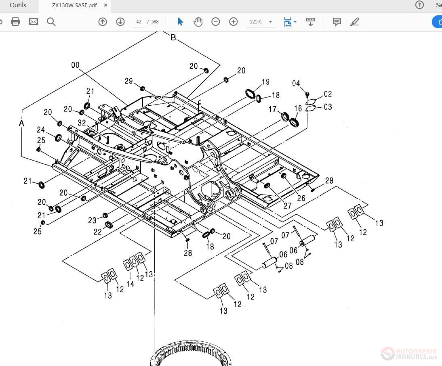
Task: Click part label 04 in diagram
Action: [296, 84]
